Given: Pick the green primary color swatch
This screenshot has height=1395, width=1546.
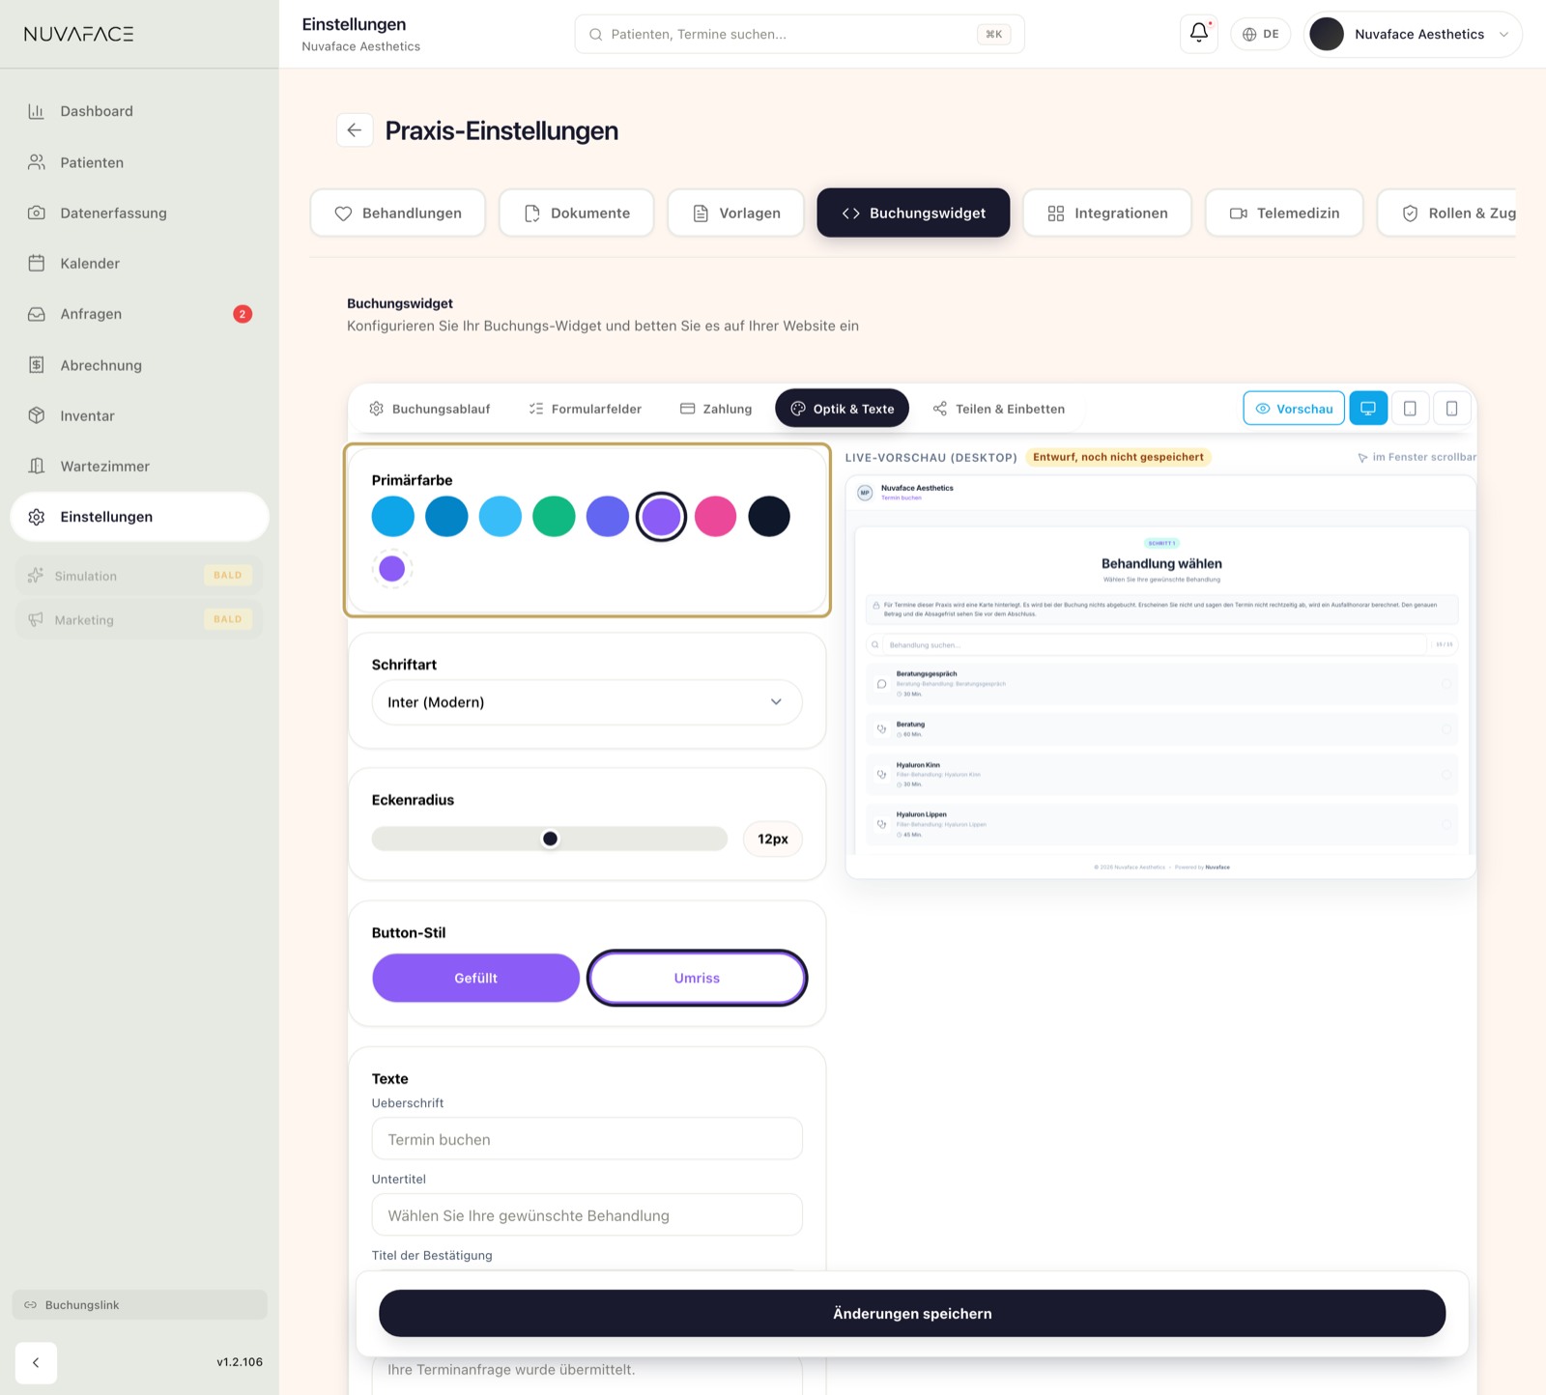Looking at the screenshot, I should click(554, 516).
